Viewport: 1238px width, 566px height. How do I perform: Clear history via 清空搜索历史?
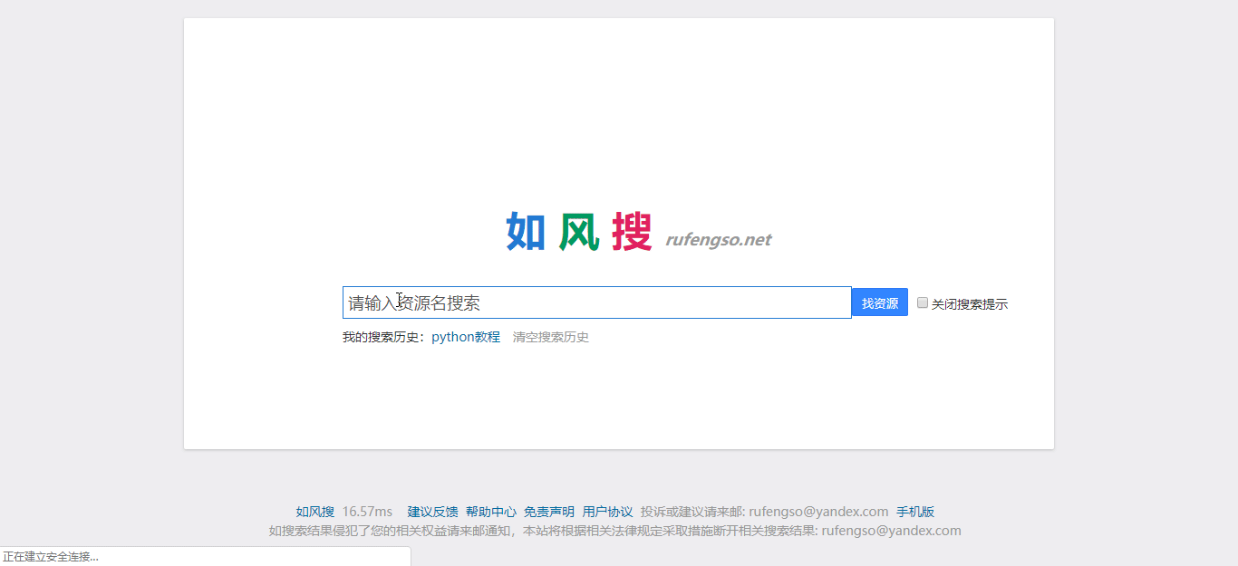pos(551,337)
